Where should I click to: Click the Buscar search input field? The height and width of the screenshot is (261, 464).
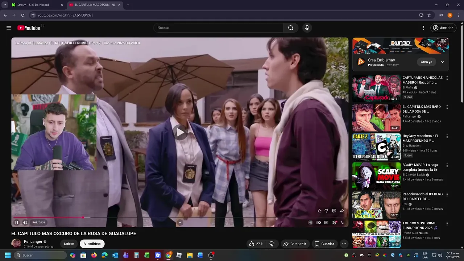(x=219, y=28)
